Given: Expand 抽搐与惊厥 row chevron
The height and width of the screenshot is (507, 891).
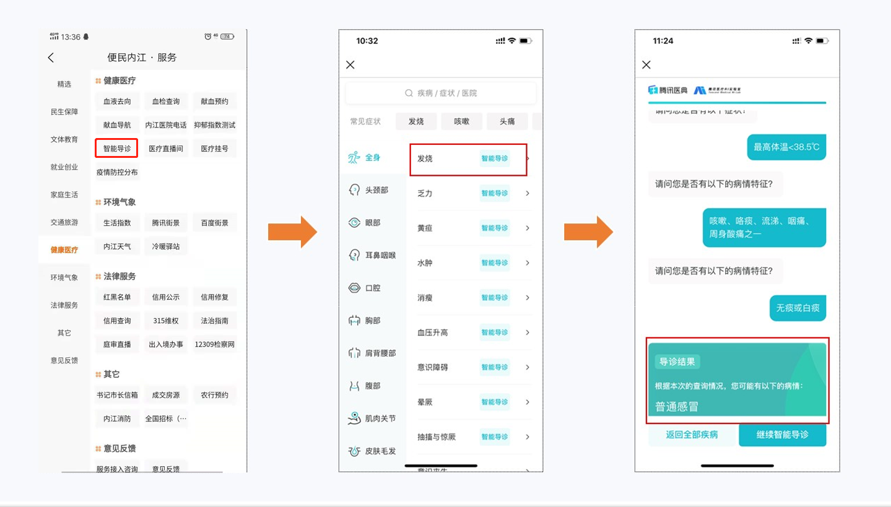Looking at the screenshot, I should coord(528,436).
